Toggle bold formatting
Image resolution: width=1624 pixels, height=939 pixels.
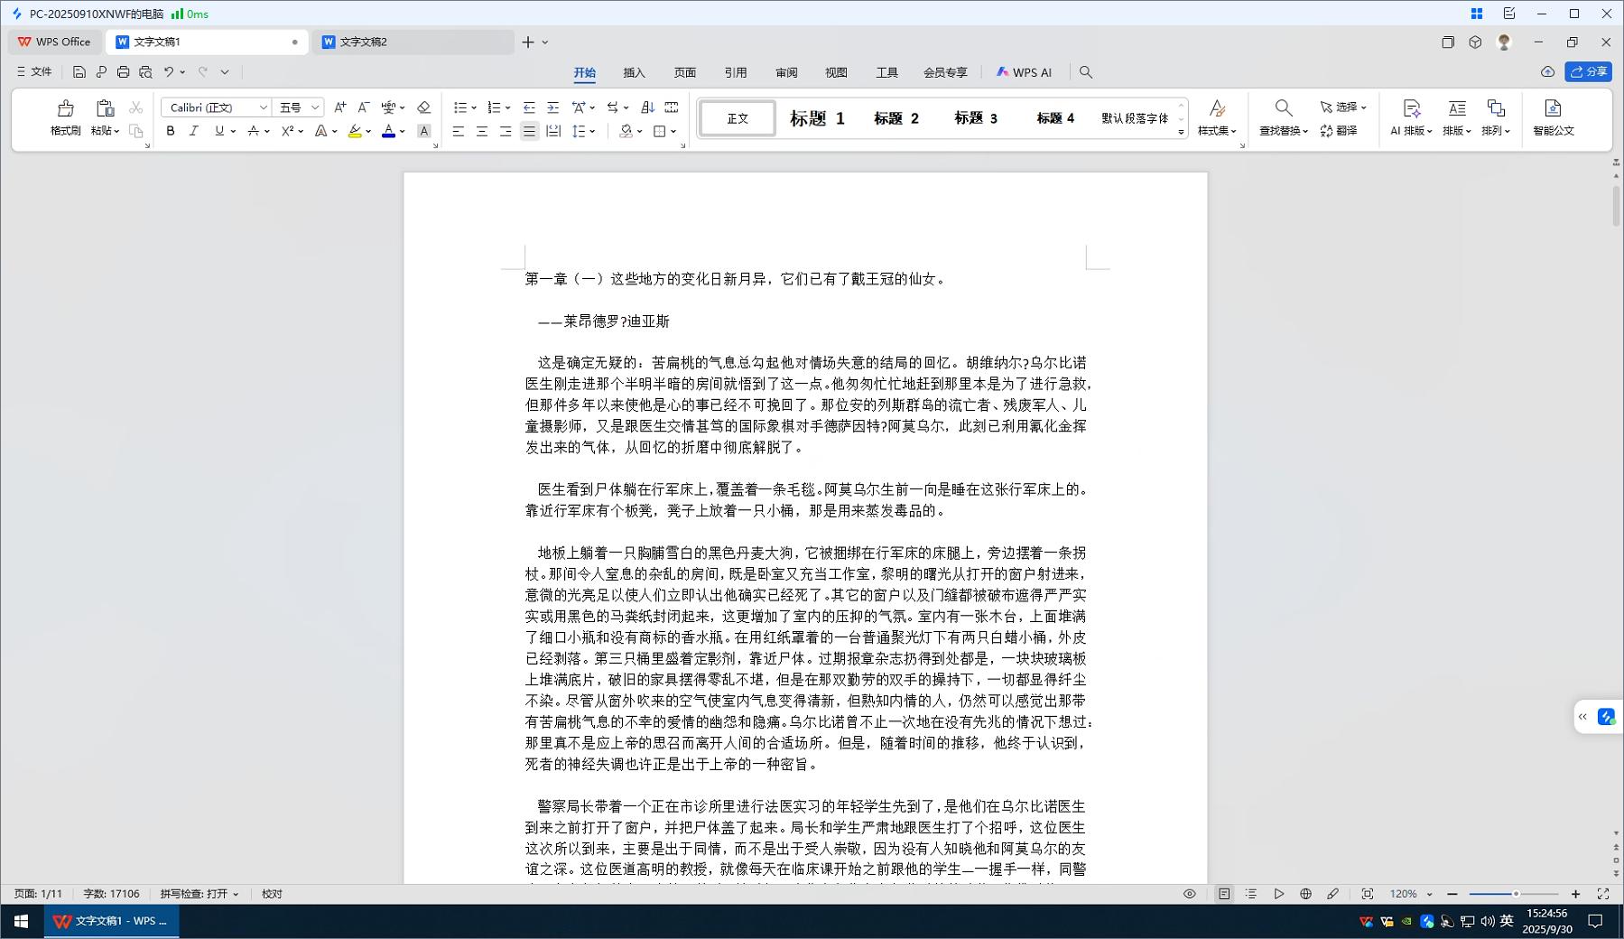point(171,131)
